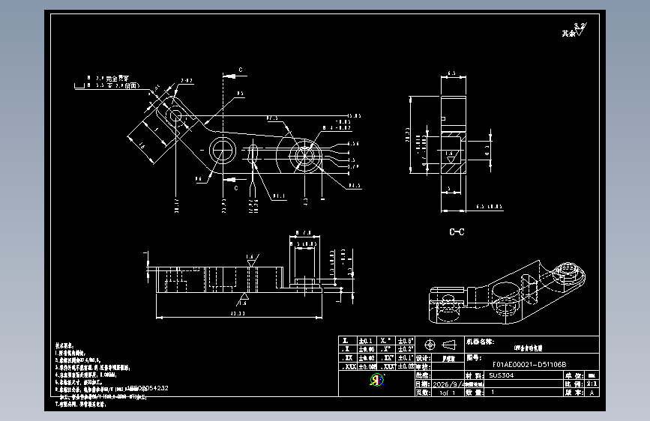
Task: Click the first-angle projection cone symbol
Action: coord(449,345)
